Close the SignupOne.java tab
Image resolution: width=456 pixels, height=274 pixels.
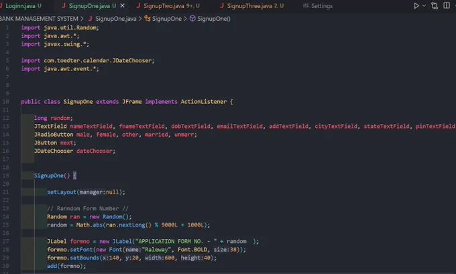coord(123,5)
